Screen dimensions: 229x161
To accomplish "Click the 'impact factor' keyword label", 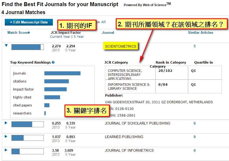I will click(23, 89).
